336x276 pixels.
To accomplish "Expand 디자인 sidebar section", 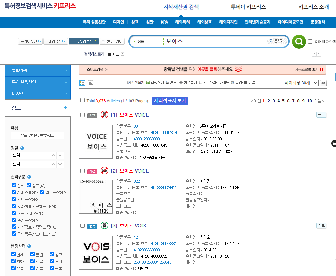I will tap(38, 93).
